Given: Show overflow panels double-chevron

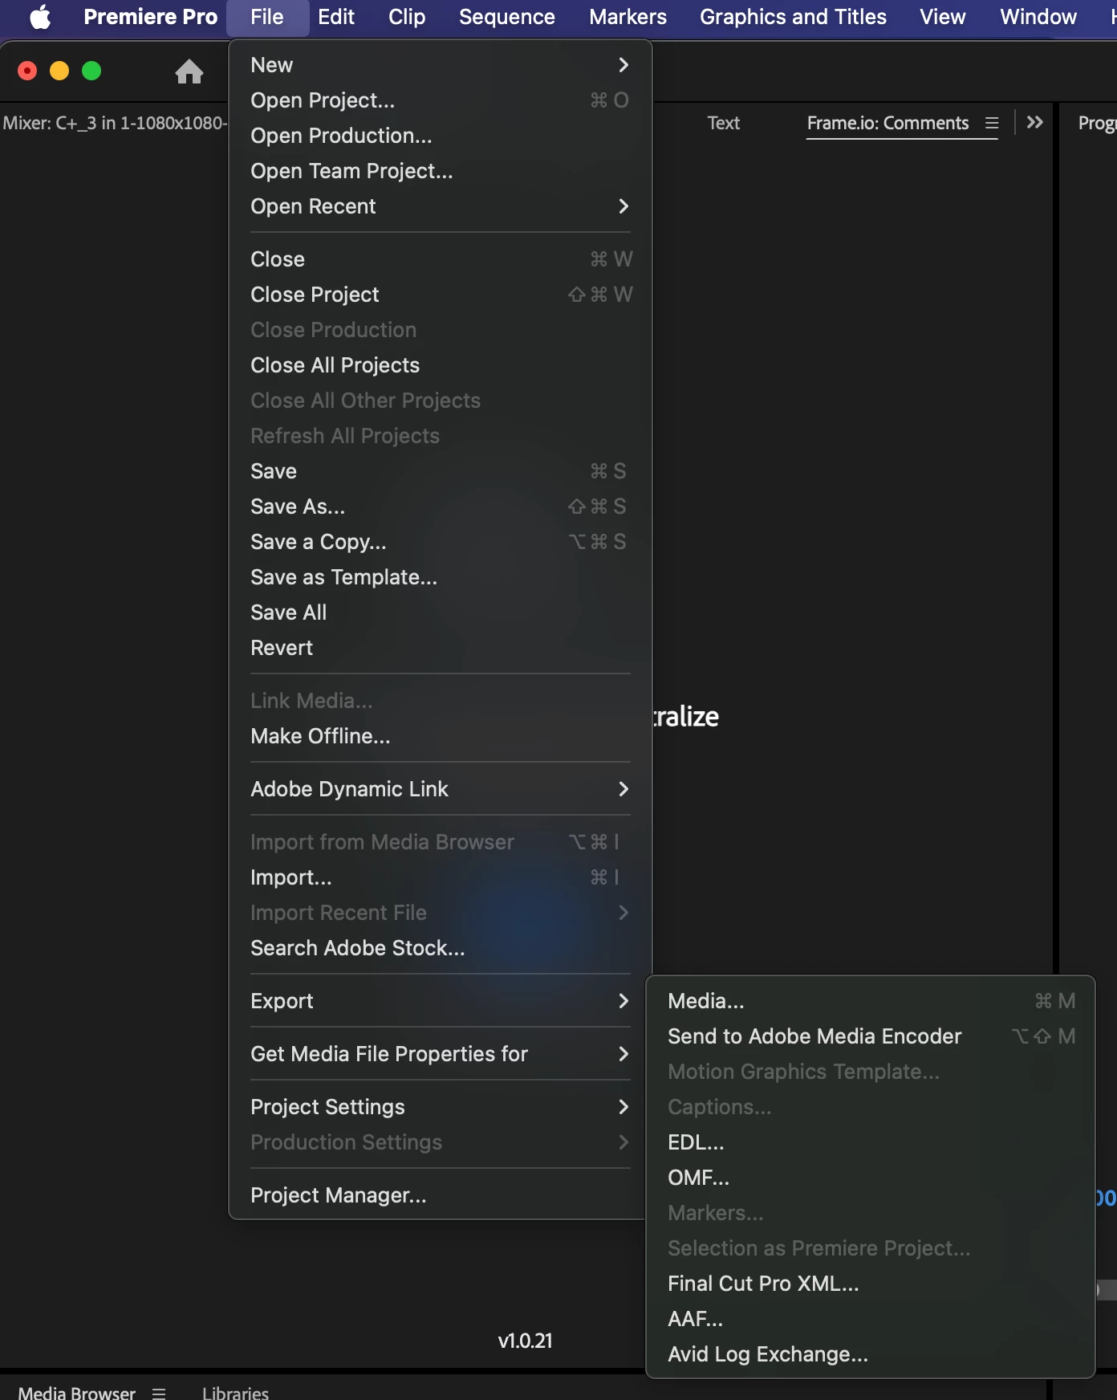Looking at the screenshot, I should [1035, 122].
